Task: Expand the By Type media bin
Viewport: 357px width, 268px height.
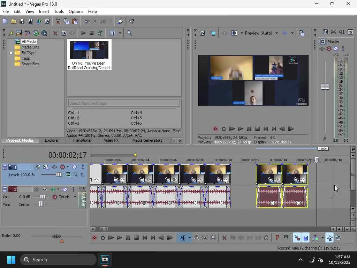Action: [x=11, y=53]
